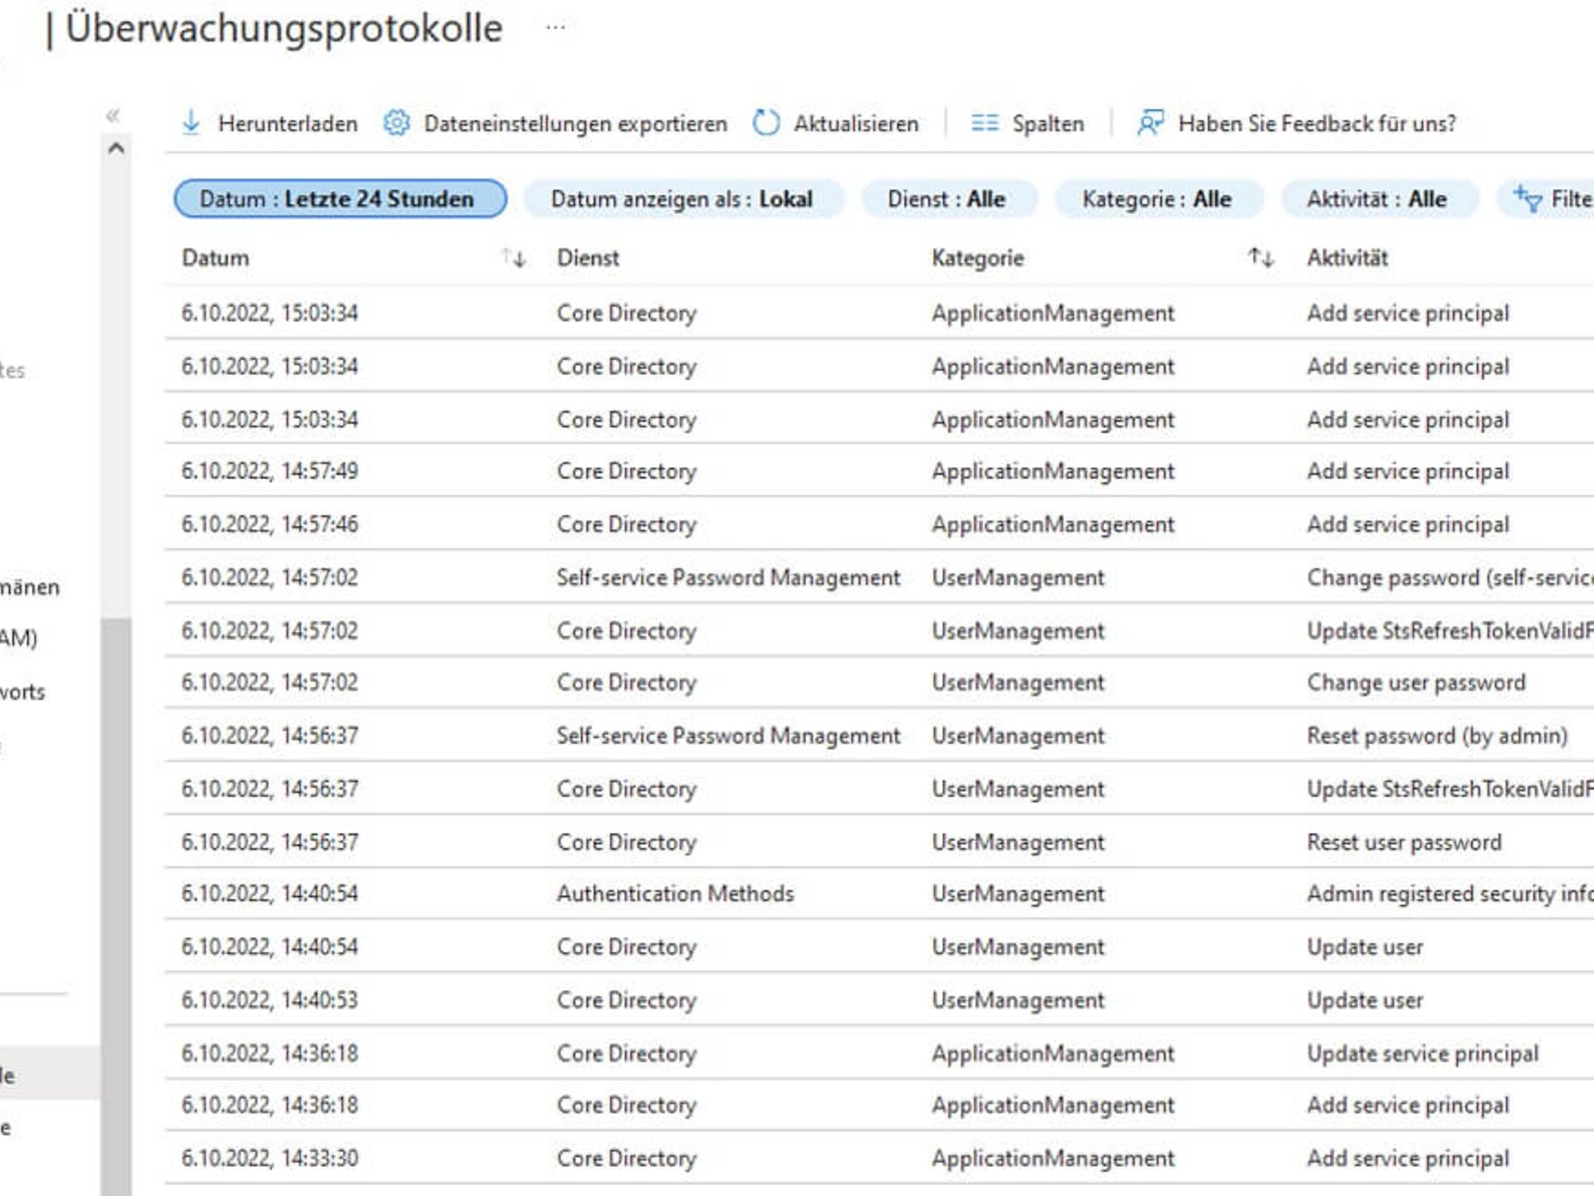Click the Herunterladen download icon
Image resolution: width=1594 pixels, height=1196 pixels.
pyautogui.click(x=192, y=122)
